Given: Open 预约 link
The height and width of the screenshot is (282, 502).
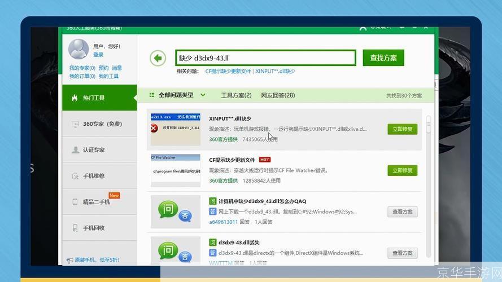Looking at the screenshot, I should coord(103,68).
